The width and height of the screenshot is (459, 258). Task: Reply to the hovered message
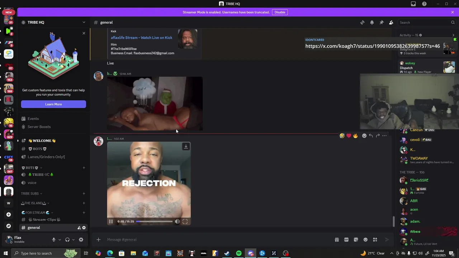pyautogui.click(x=371, y=136)
